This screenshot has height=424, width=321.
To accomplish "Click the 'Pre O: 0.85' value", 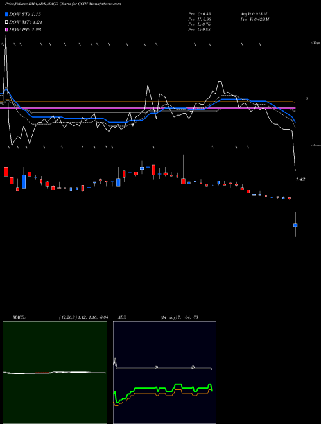I will [200, 14].
